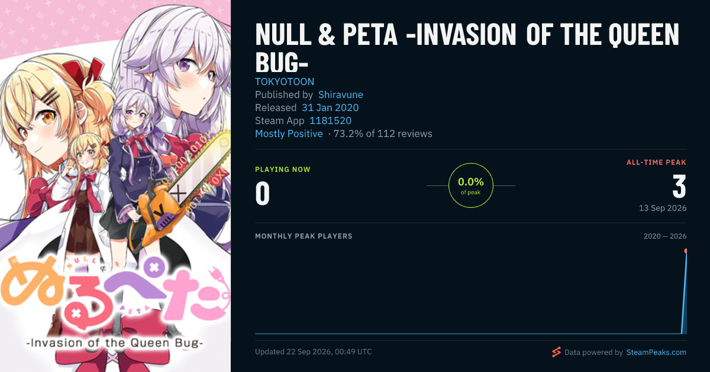This screenshot has width=710, height=372.
Task: Click the 0.0% of peak circle
Action: coord(471,185)
